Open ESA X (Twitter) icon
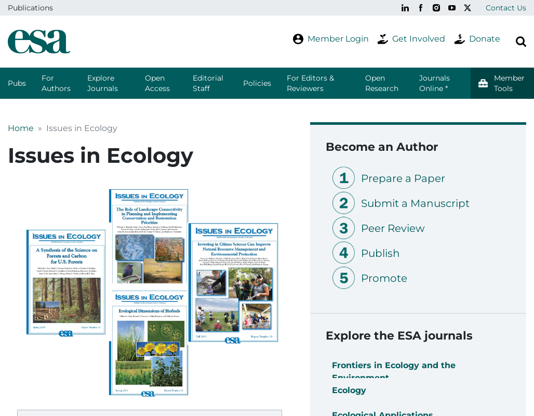 [x=468, y=8]
